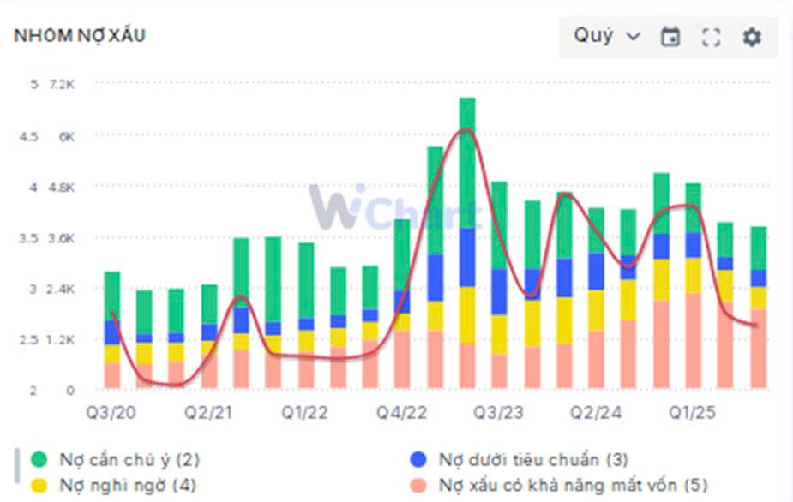Click the chevron arrow beside Quý
Image resolution: width=793 pixels, height=502 pixels.
(634, 37)
